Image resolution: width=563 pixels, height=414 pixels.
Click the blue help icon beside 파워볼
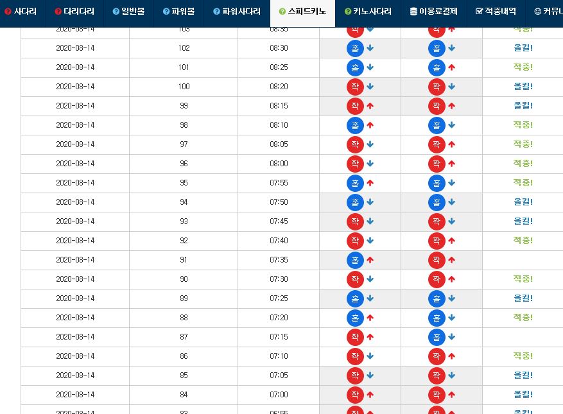[x=166, y=12]
